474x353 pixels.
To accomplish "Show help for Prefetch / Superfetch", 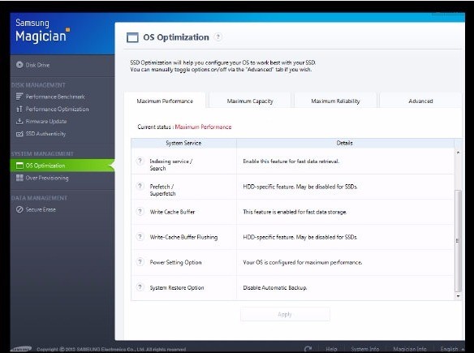I will [x=140, y=186].
